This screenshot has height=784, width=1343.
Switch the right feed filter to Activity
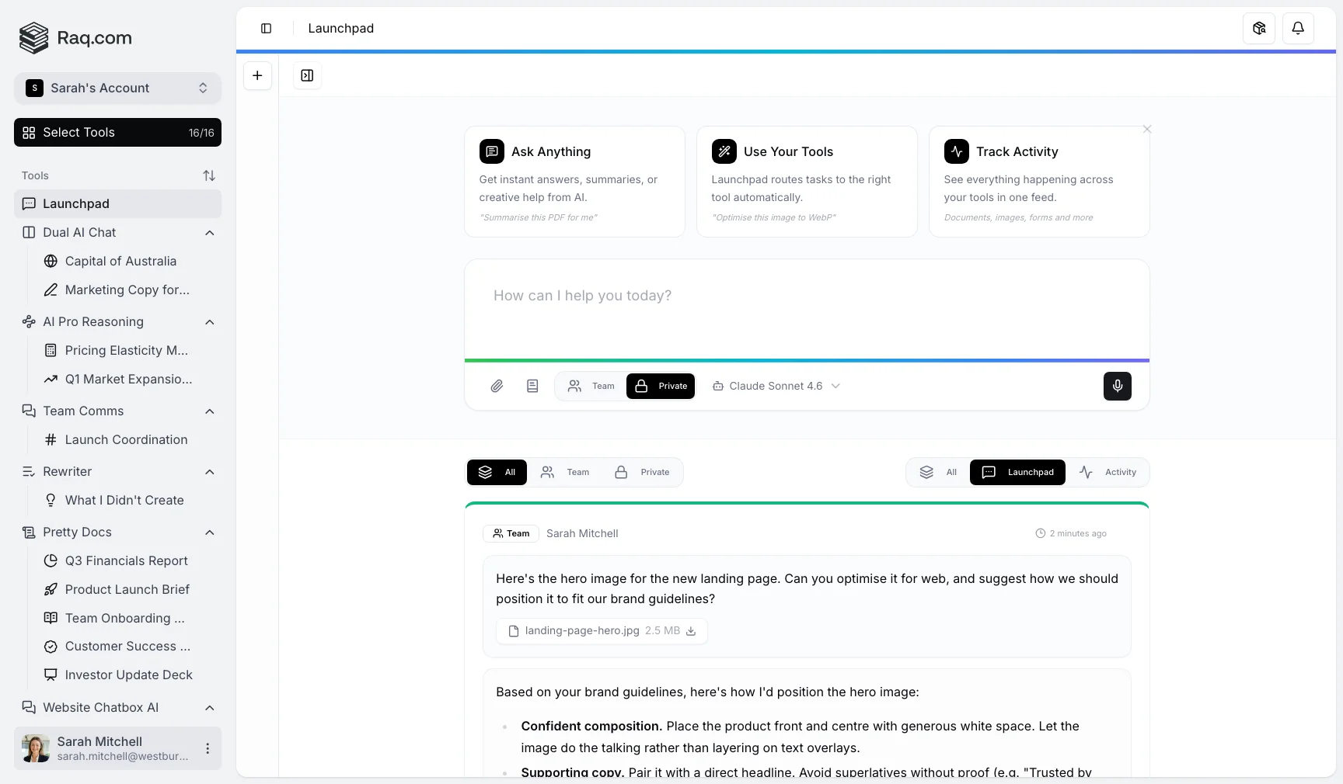click(x=1109, y=472)
